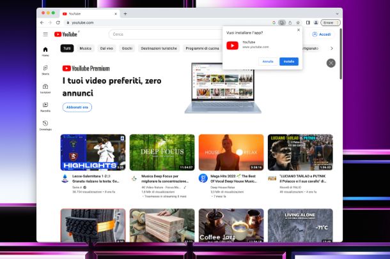Viewport: 390px width, 259px height.
Task: Click the share page icon in address bar
Action: [290, 22]
